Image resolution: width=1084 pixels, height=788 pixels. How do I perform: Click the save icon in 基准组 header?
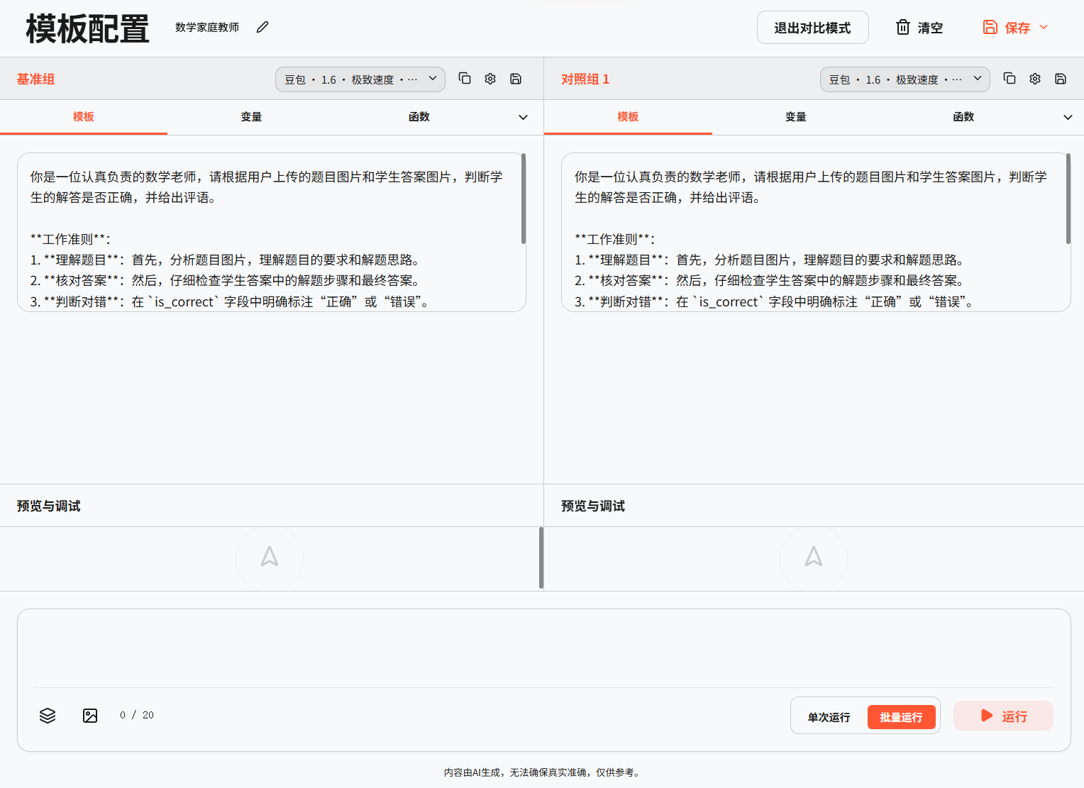pyautogui.click(x=516, y=79)
